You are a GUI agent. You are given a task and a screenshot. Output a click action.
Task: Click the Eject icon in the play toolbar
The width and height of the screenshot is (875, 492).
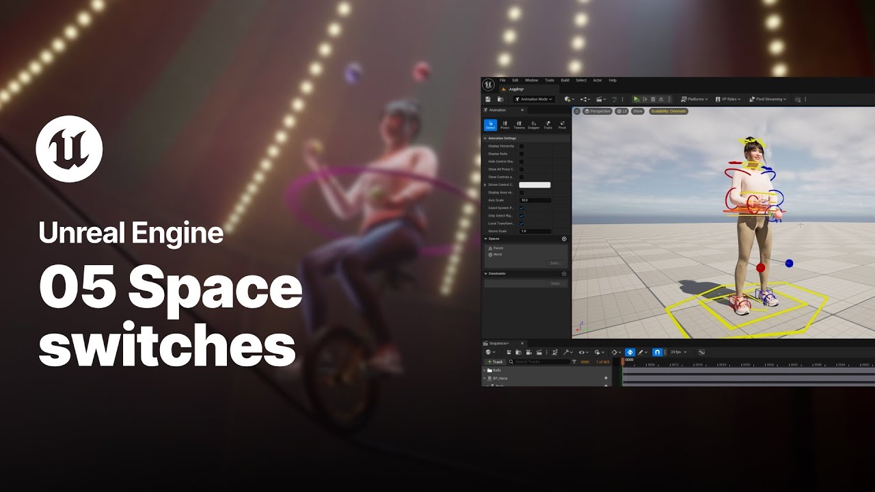661,99
